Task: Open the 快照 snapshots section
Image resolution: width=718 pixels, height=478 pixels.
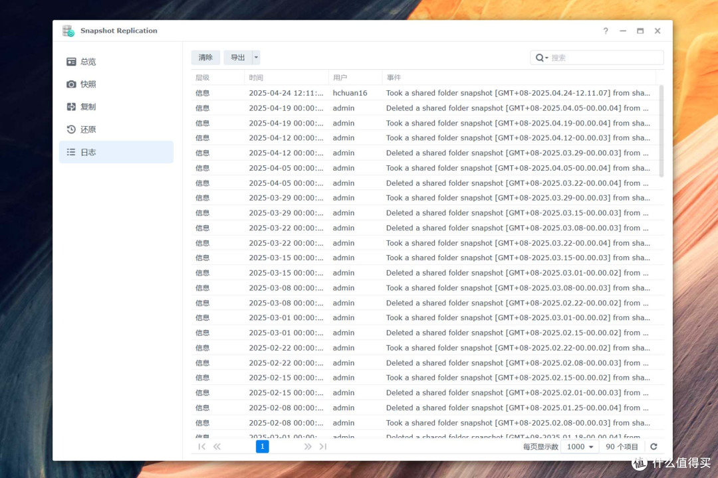Action: (116, 84)
